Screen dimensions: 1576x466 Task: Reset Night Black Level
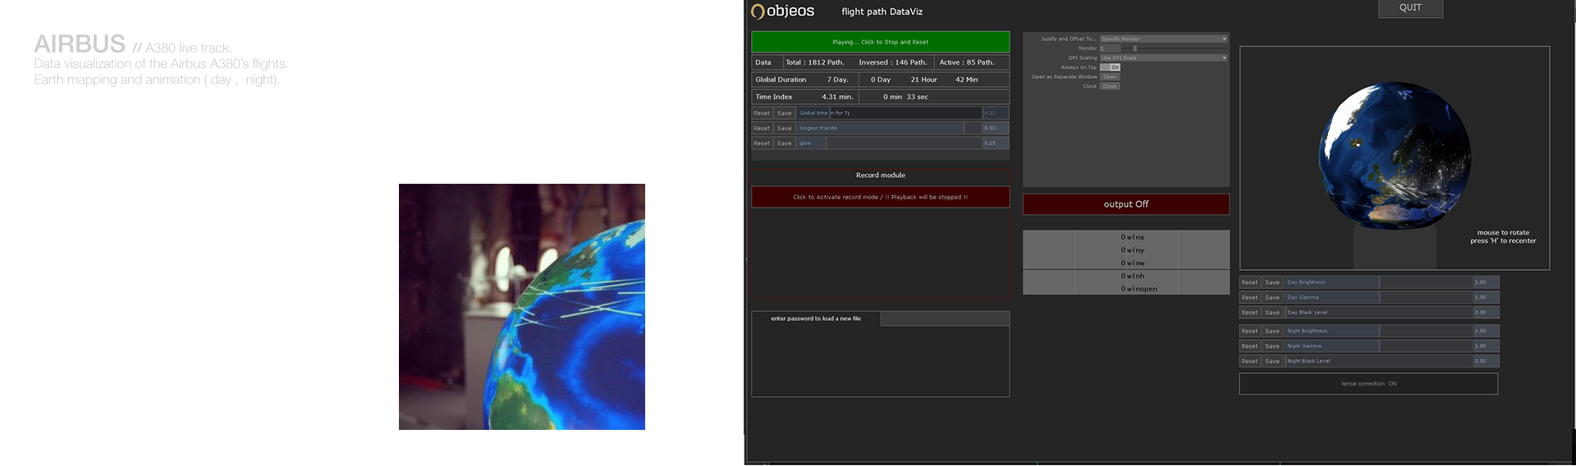[x=1249, y=361]
